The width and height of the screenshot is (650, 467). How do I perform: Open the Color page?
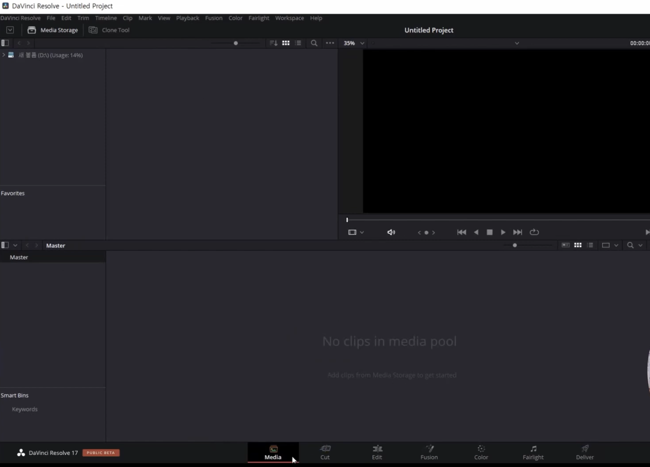tap(481, 452)
